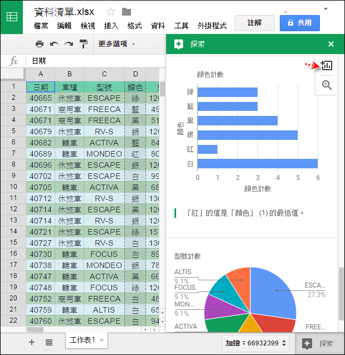The image size is (345, 355).
Task: Select MONDEO cell in row 7
Action: tap(104, 154)
